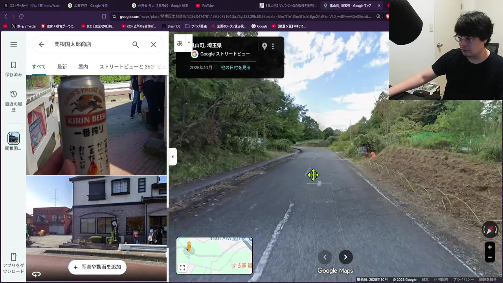Image resolution: width=503 pixels, height=283 pixels.
Task: Open the minimap in bottom-left of Street View
Action: (214, 255)
